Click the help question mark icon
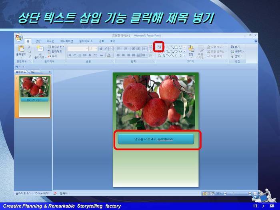The height and width of the screenshot is (210, 280). [x=256, y=41]
